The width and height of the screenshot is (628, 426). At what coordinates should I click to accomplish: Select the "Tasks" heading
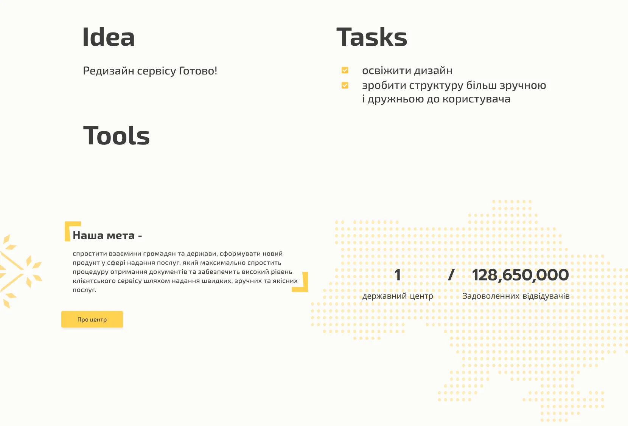coord(372,37)
